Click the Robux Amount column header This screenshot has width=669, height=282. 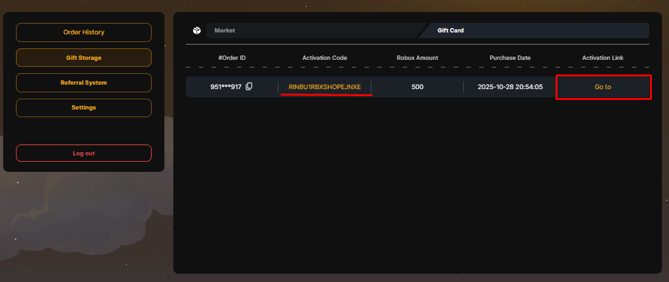(417, 58)
